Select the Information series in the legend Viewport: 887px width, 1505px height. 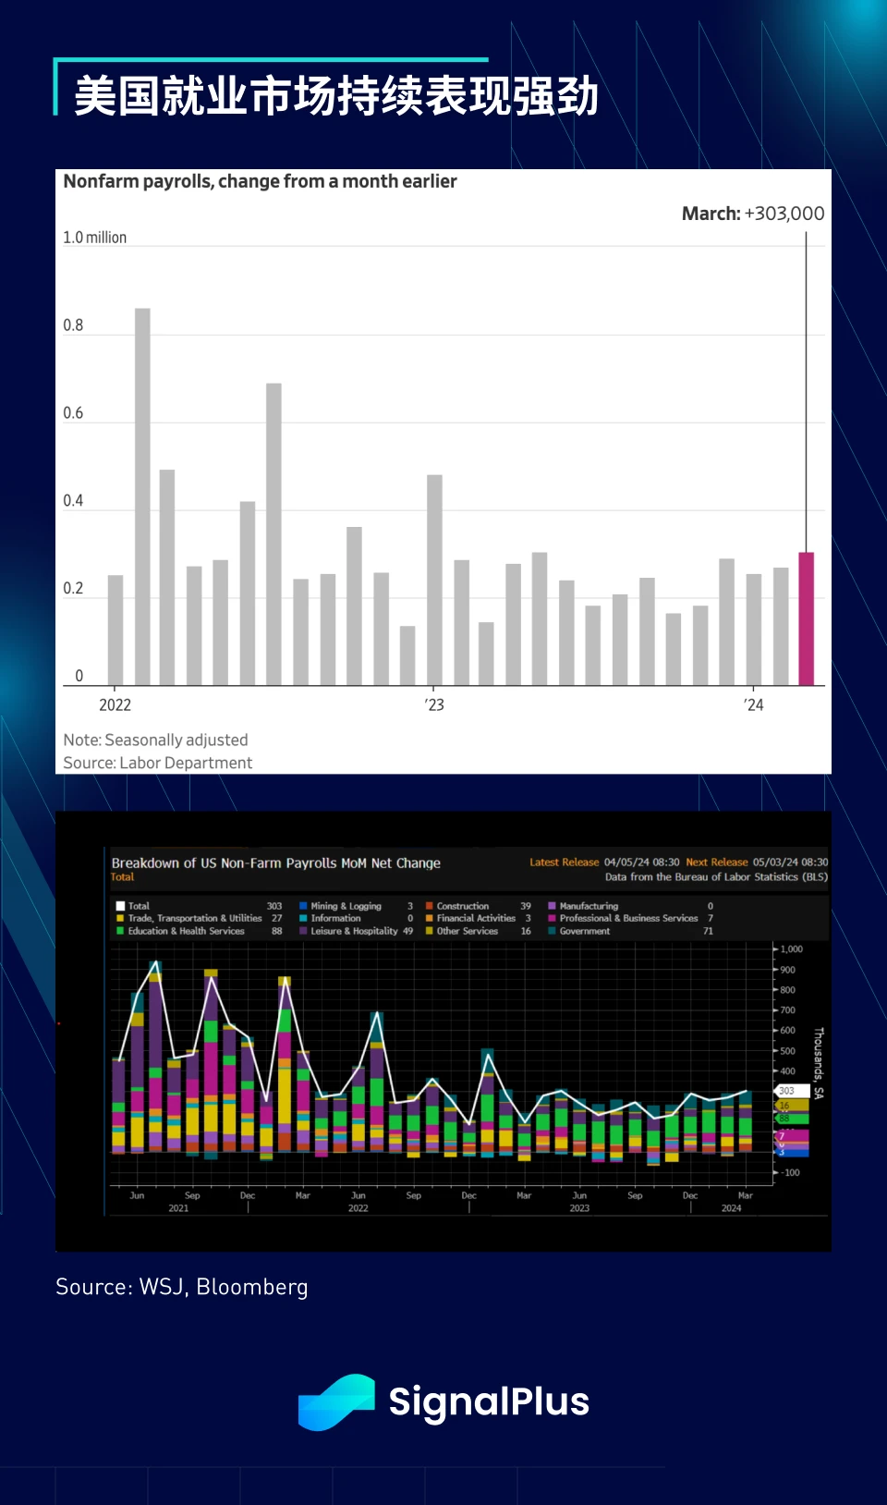pos(335,918)
